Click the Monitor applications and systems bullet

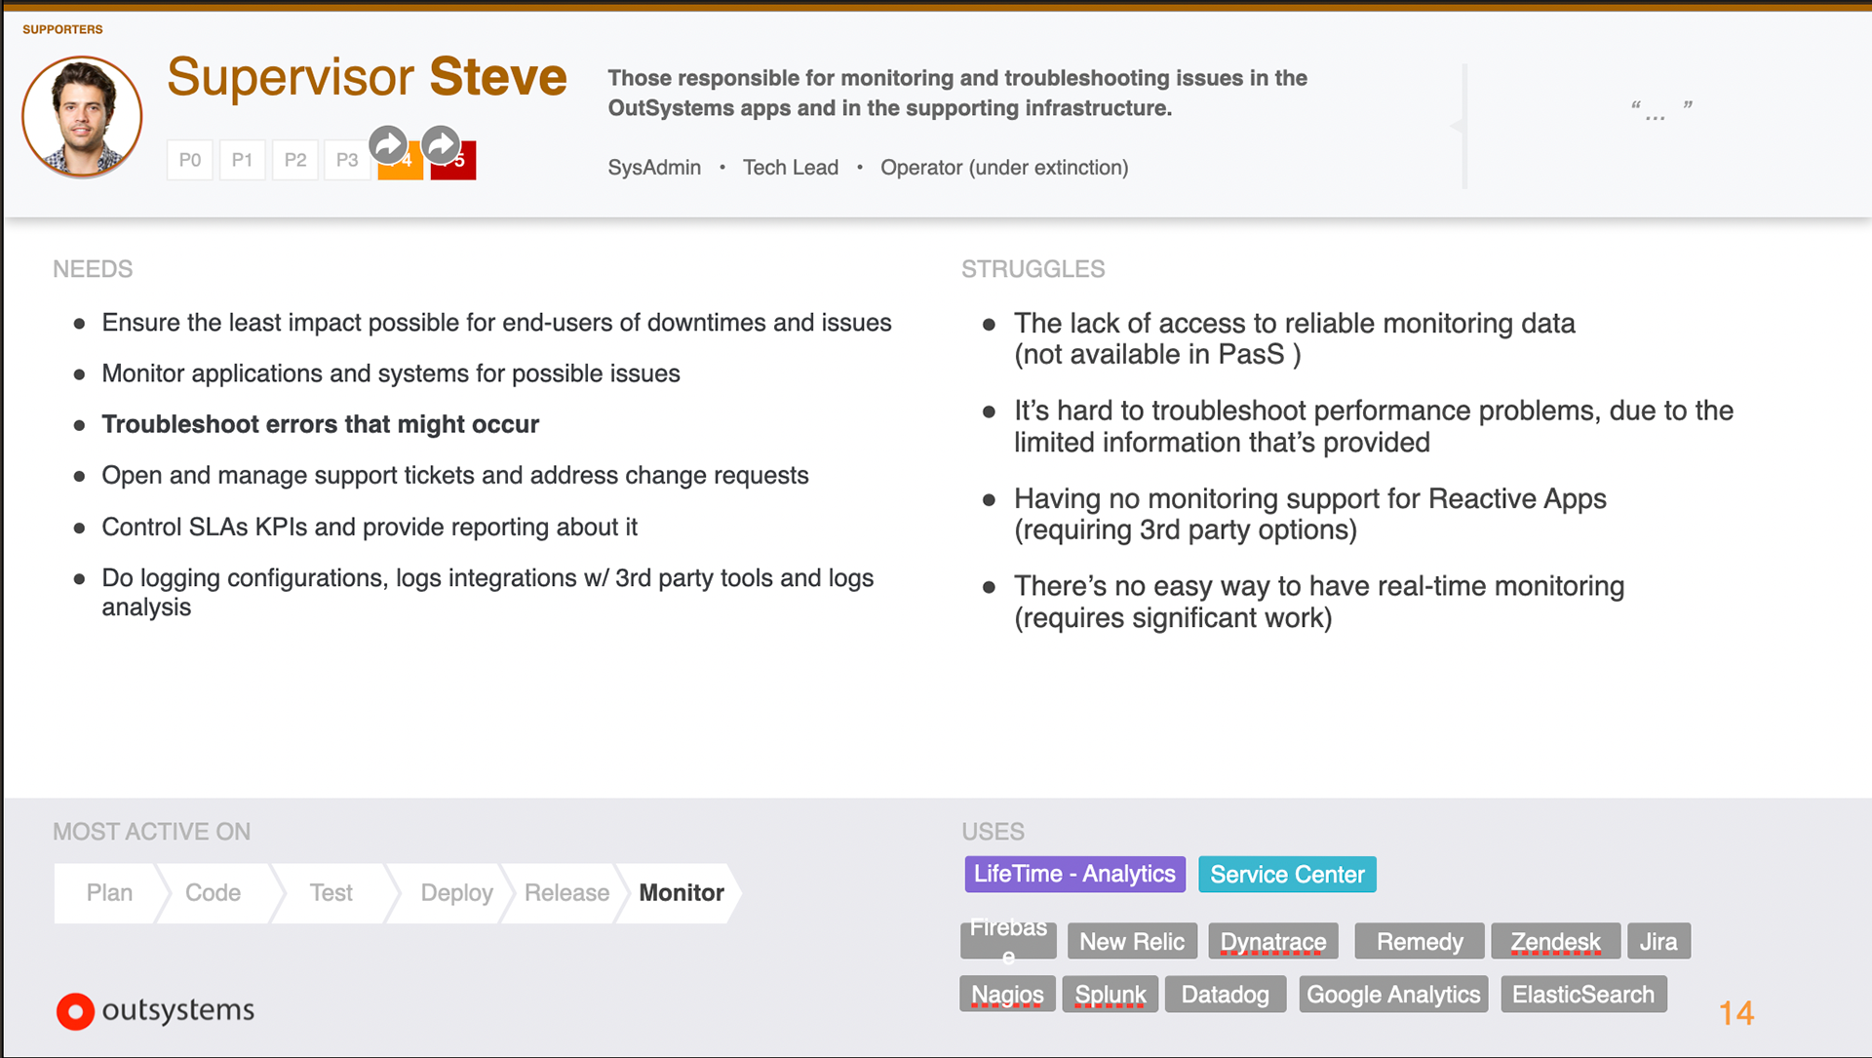[391, 373]
